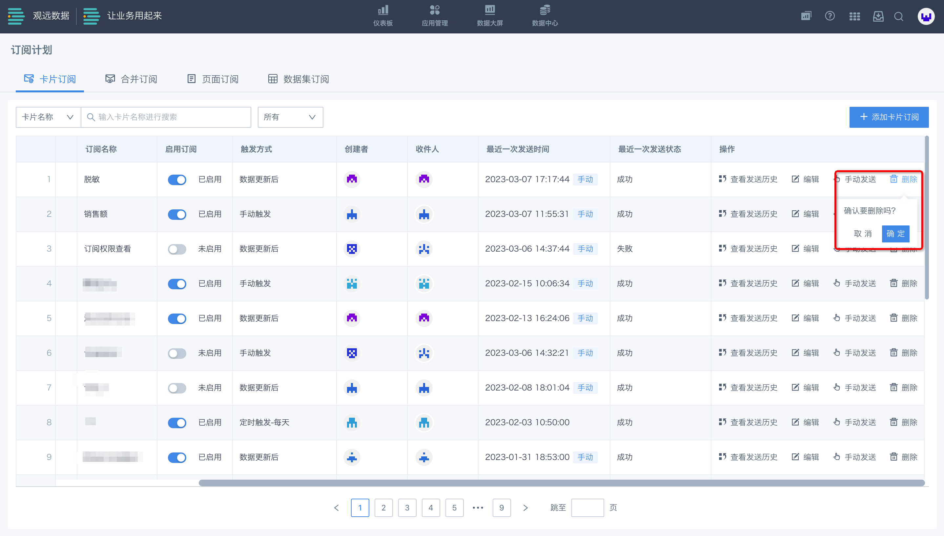The width and height of the screenshot is (944, 536).
Task: Click the search magnifier icon in header
Action: [899, 17]
